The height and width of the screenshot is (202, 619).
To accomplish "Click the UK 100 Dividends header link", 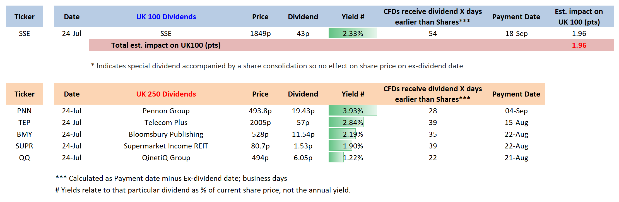I will [x=166, y=17].
